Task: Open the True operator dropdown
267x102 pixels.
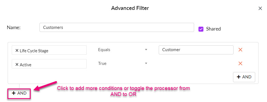Action: pyautogui.click(x=123, y=64)
